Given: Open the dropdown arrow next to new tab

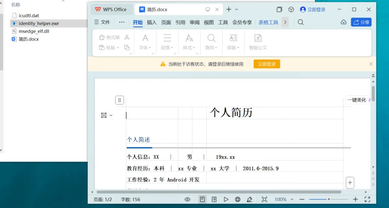Looking at the screenshot, I should 236,9.
